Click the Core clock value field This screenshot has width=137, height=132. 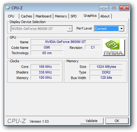[45, 67]
